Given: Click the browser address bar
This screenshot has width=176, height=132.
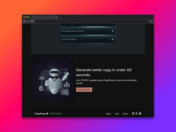Looking at the screenshot, I should coord(92,21).
